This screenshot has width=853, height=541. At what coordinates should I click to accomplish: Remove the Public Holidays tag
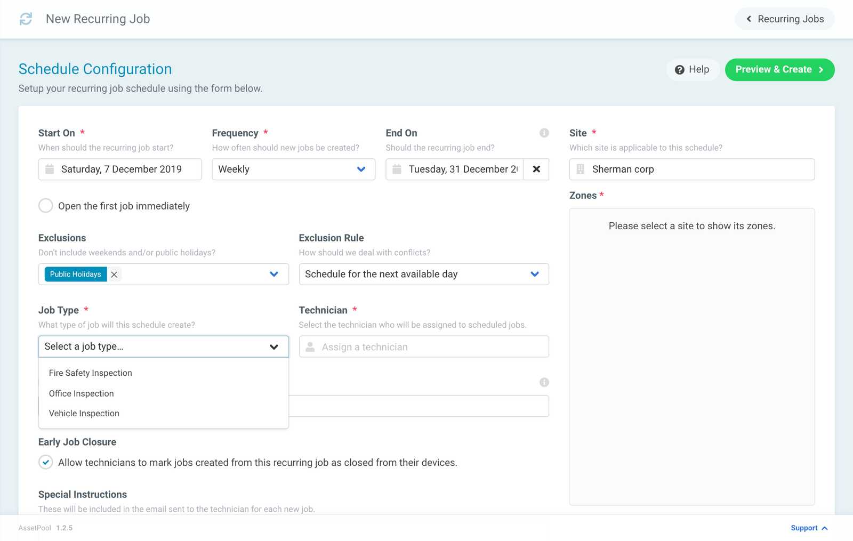tap(114, 274)
